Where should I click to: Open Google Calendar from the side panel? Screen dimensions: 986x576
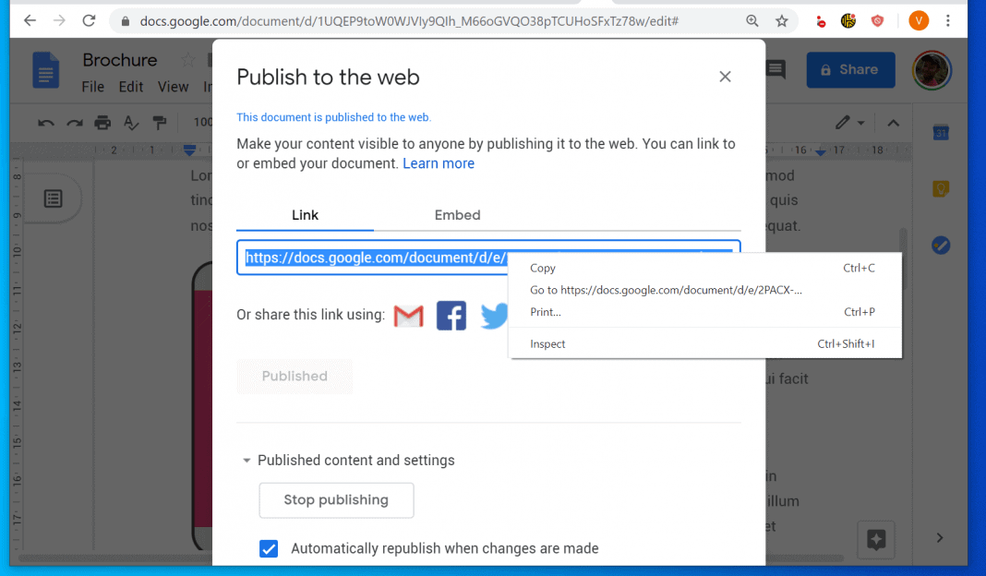coord(940,132)
